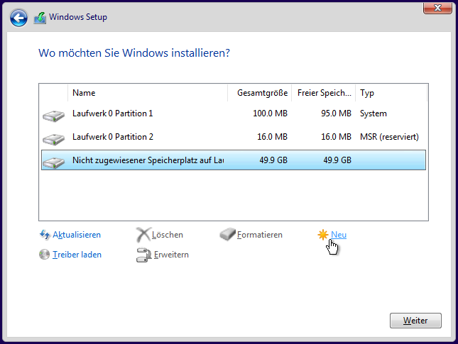
Task: Click the blue back arrow button
Action: tap(18, 18)
